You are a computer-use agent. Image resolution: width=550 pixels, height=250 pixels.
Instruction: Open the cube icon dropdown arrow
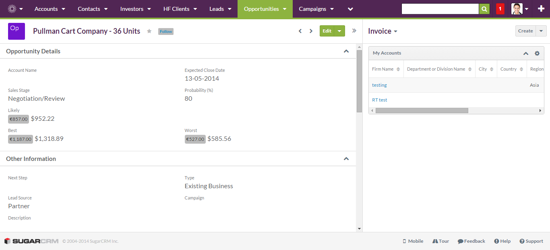21,9
